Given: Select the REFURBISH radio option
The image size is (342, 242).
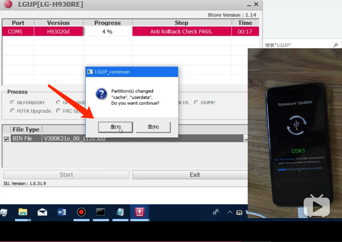Looking at the screenshot, I should 12,102.
